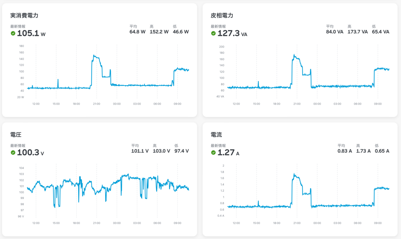Image resolution: width=401 pixels, height=239 pixels.
Task: Click the green status check icon on 実消費電力 panel
Action: (12, 33)
